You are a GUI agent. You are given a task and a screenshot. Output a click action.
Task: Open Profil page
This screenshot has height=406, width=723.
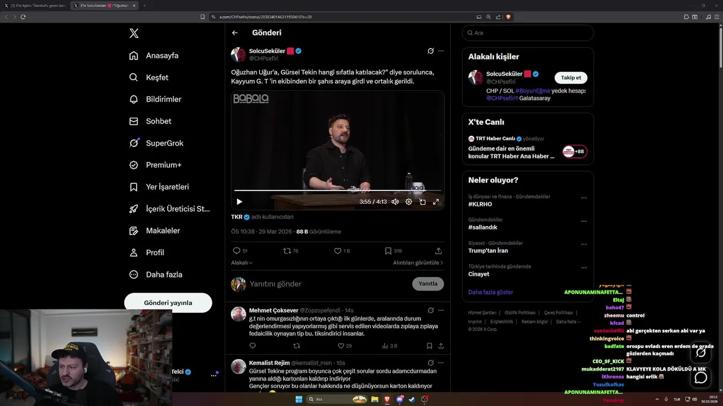pyautogui.click(x=146, y=253)
